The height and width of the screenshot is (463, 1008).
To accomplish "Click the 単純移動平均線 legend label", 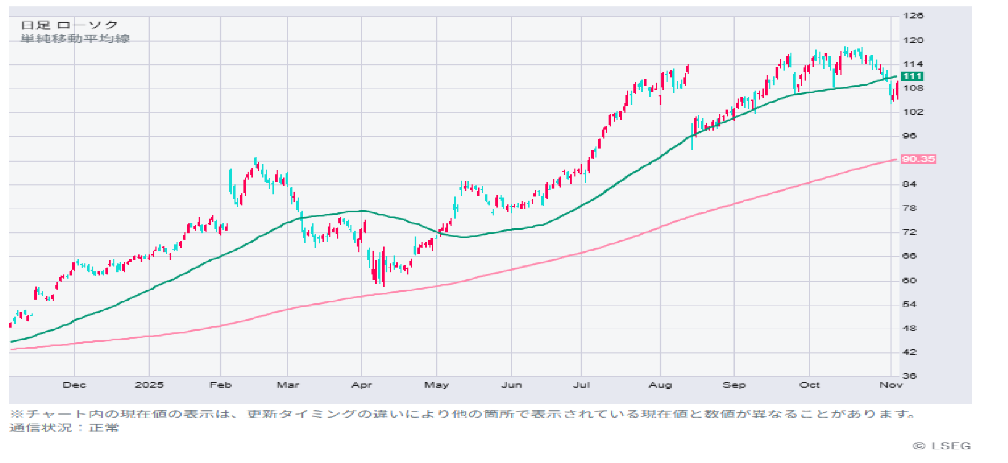I will click(x=75, y=38).
